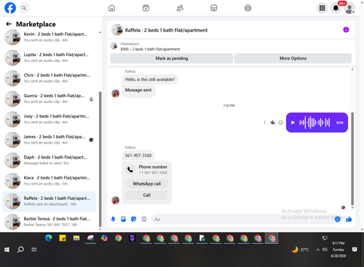Attach a photo using image icon
This screenshot has height=267, width=364.
pos(123,220)
